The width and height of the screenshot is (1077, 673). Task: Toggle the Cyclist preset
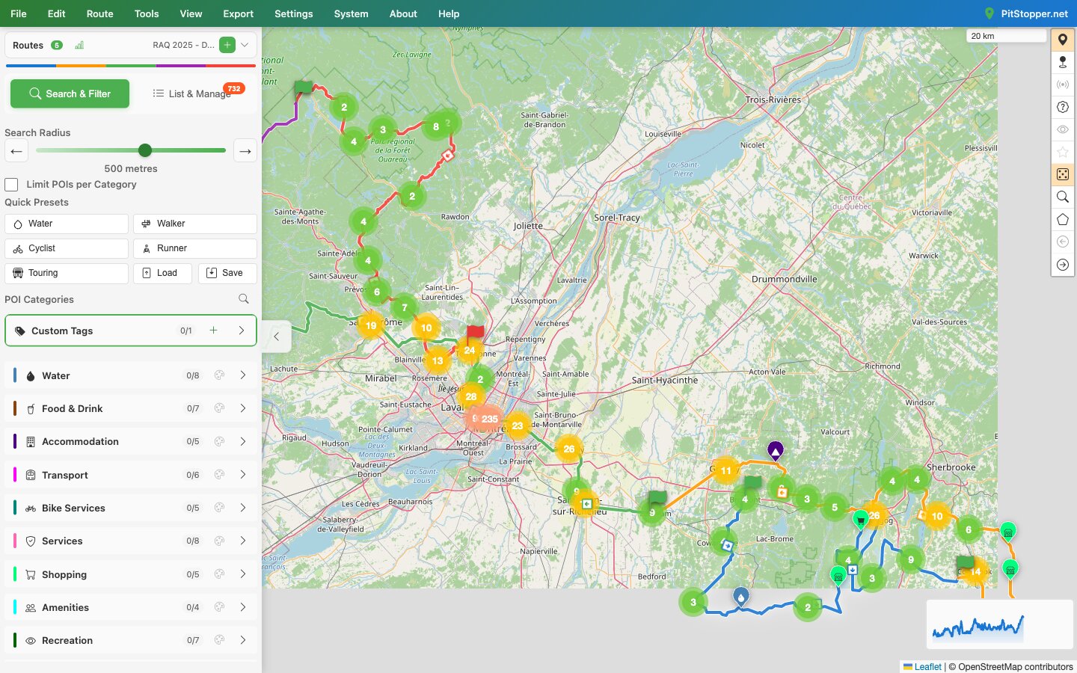pos(67,248)
